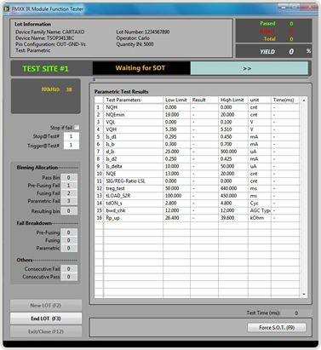Click the Parametric Fail bin value
This screenshot has width=321, height=350.
[69, 201]
